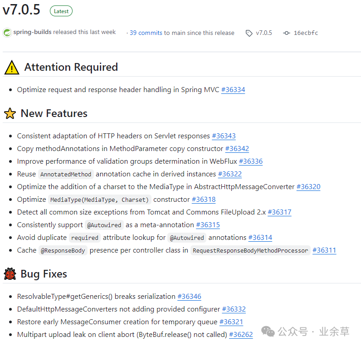361x346 pixels.
Task: Click the MediaType(MediaType, Charset) code label
Action: [x=99, y=200]
